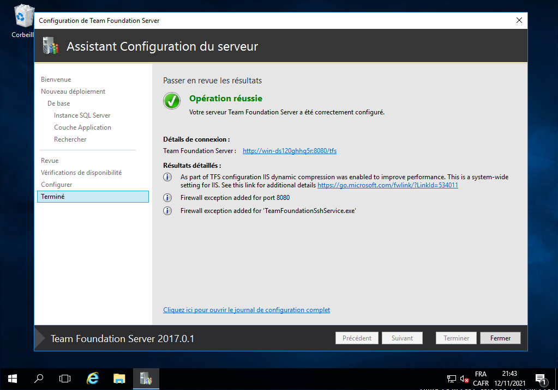Click the Team Foundation Server taskbar icon
This screenshot has width=558, height=390.
click(146, 378)
